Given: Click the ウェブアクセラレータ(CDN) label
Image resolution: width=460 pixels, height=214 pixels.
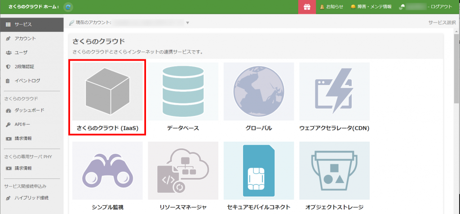Looking at the screenshot, I should coord(334,128).
